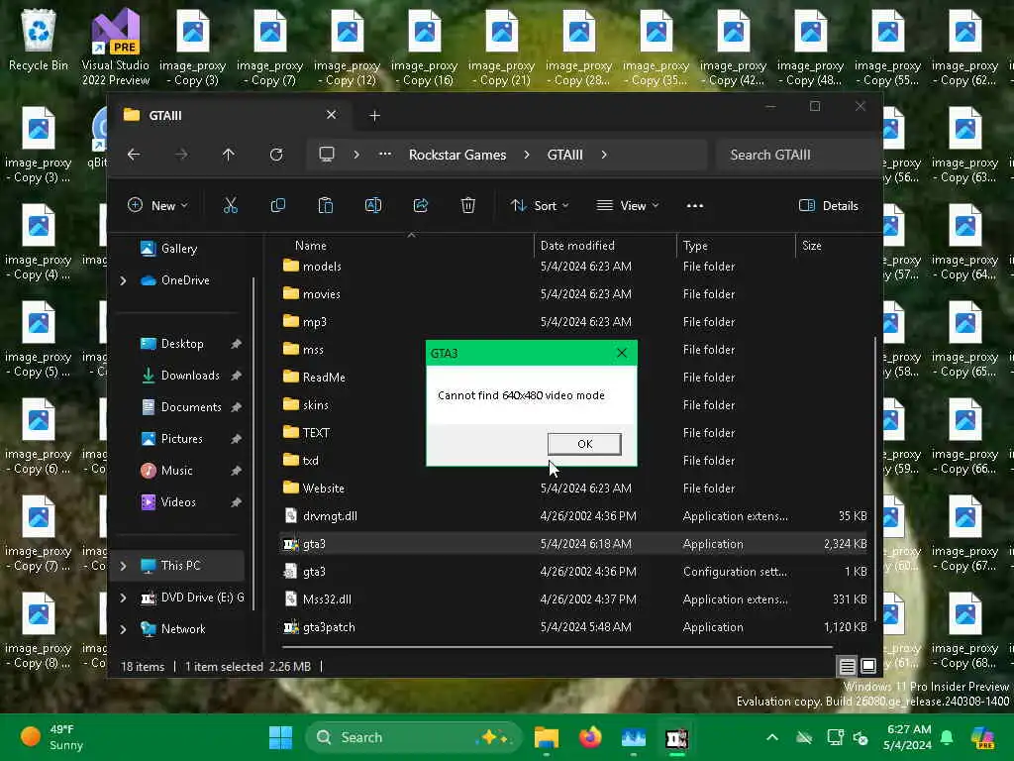Screen dimensions: 1014x761
Task: Select the drvmgt.dll file
Action: pos(574,516)
